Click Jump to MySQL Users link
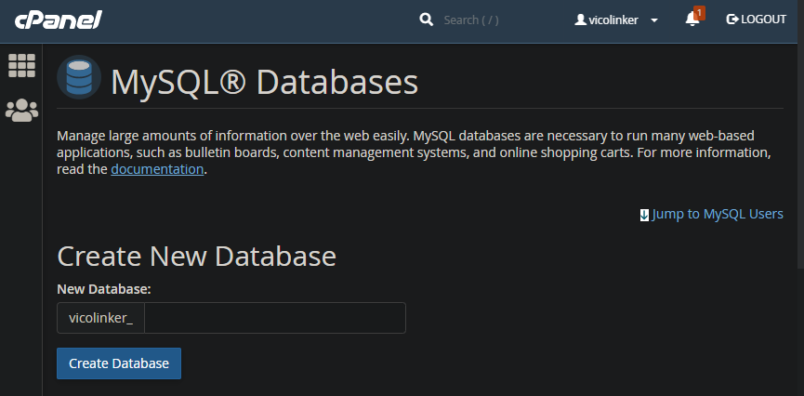 [718, 214]
